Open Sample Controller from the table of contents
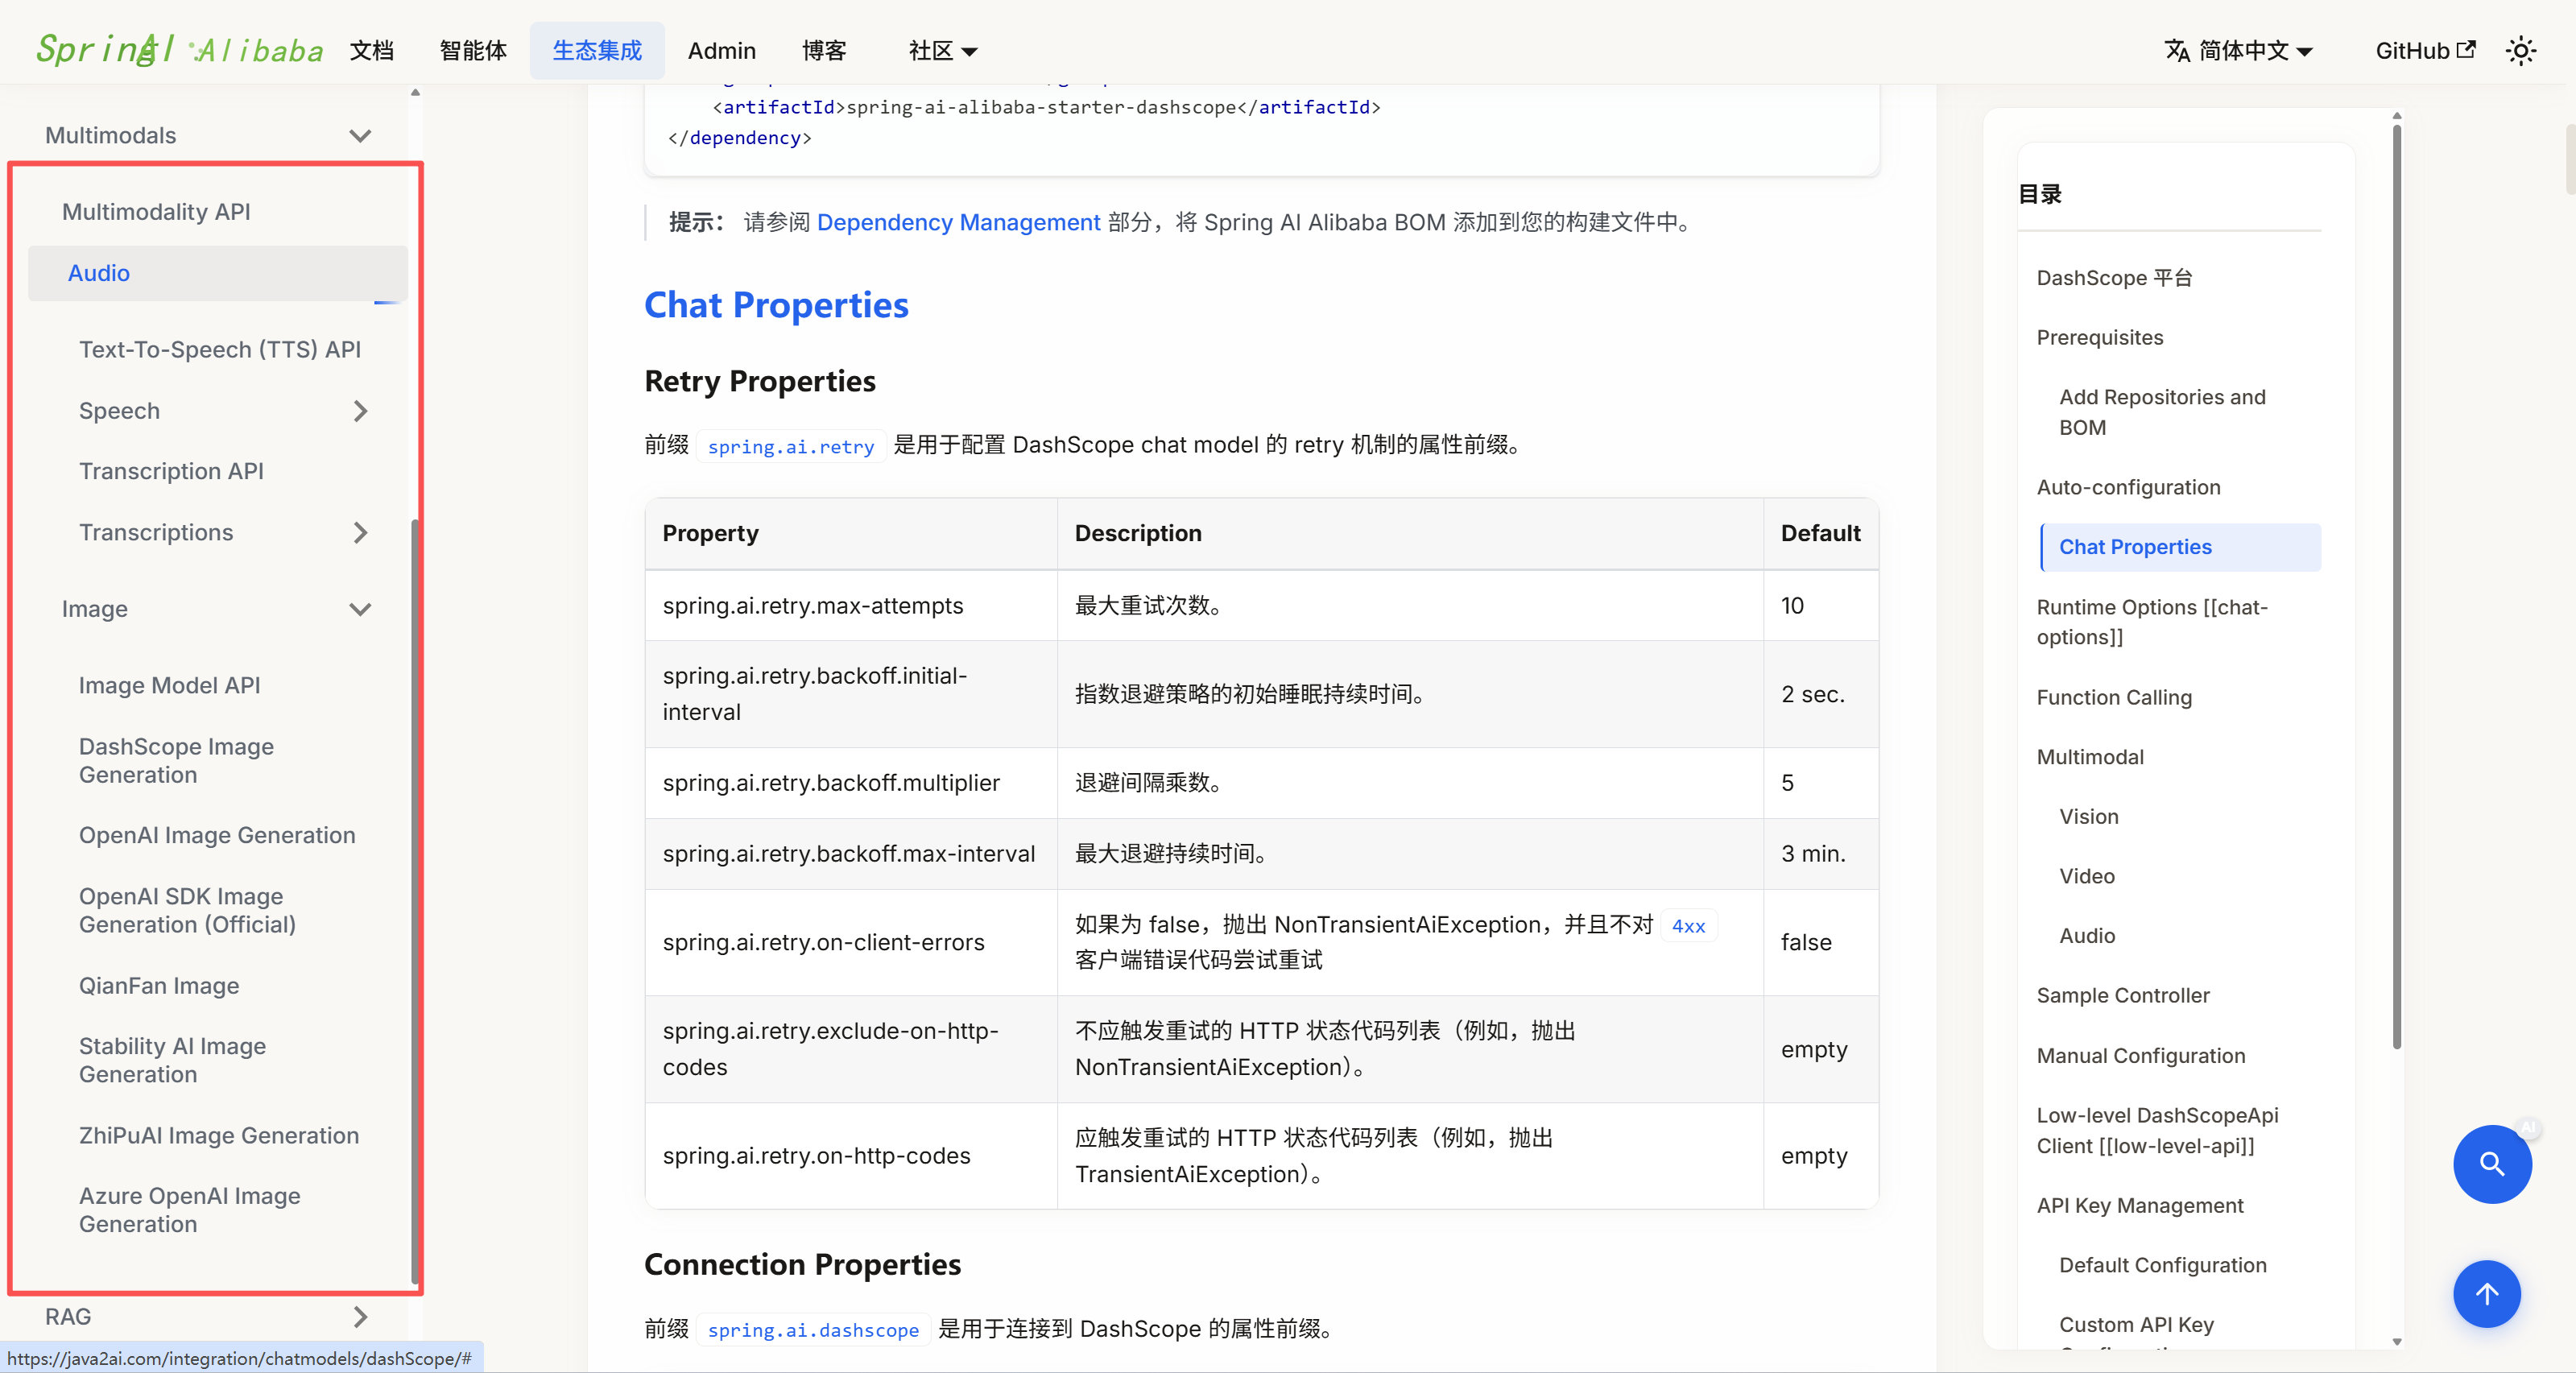2576x1373 pixels. [2123, 995]
